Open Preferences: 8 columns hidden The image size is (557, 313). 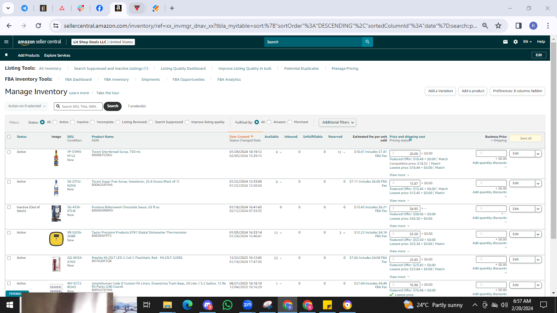tap(517, 91)
